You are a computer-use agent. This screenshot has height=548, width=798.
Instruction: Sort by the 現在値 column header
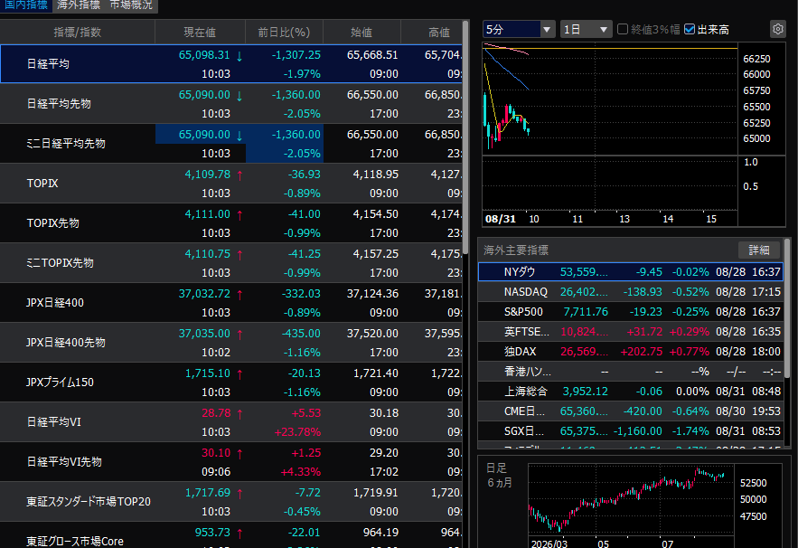200,32
